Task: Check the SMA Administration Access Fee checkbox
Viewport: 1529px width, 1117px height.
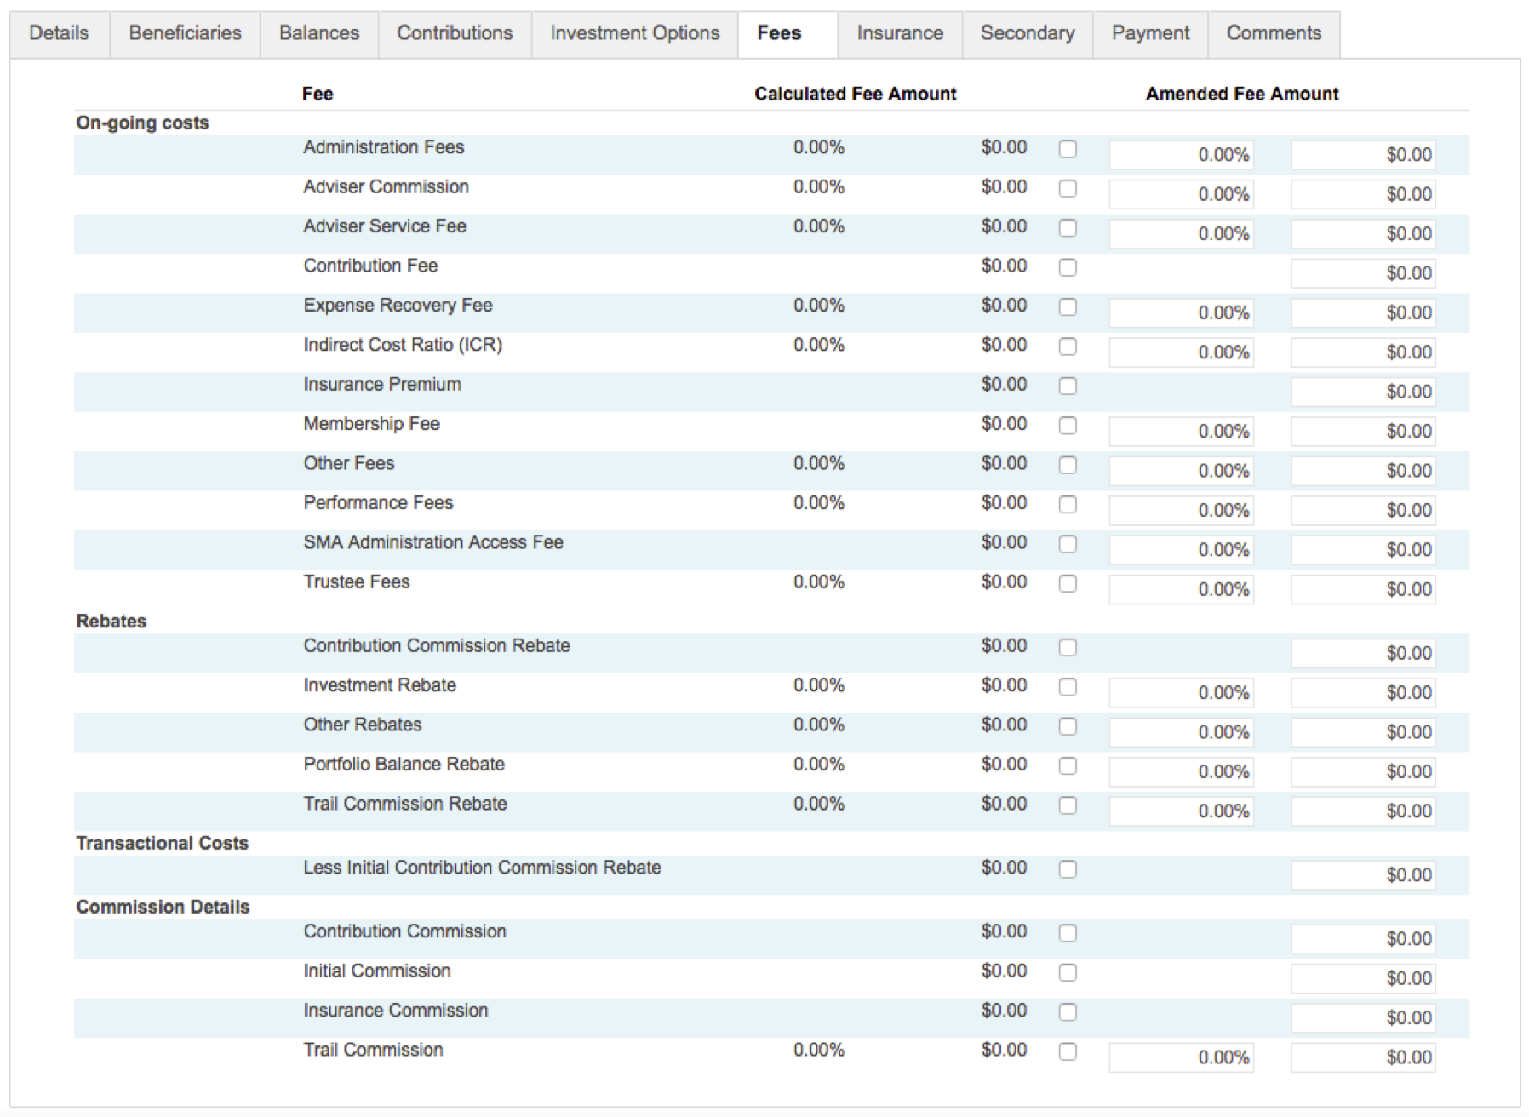Action: pyautogui.click(x=1068, y=545)
